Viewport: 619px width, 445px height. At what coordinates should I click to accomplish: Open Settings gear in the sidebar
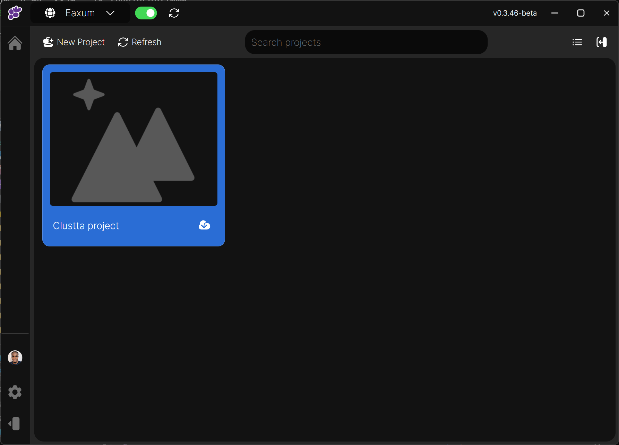click(x=15, y=392)
